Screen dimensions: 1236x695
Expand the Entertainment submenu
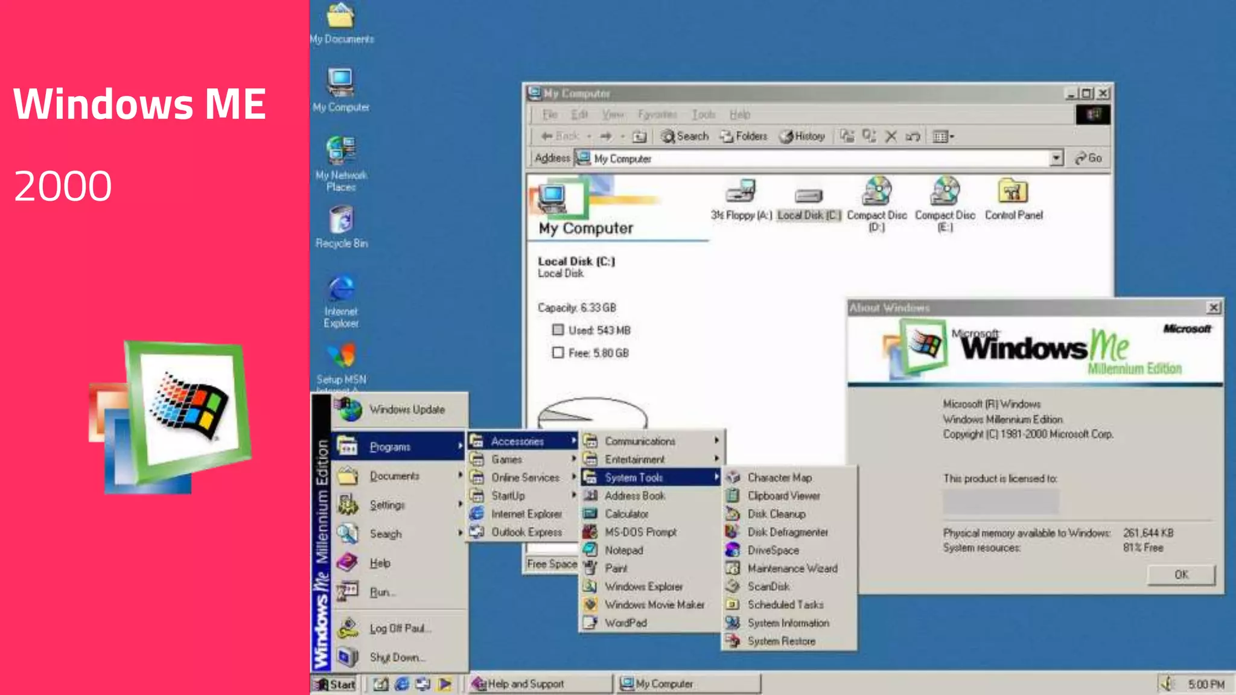(x=651, y=459)
